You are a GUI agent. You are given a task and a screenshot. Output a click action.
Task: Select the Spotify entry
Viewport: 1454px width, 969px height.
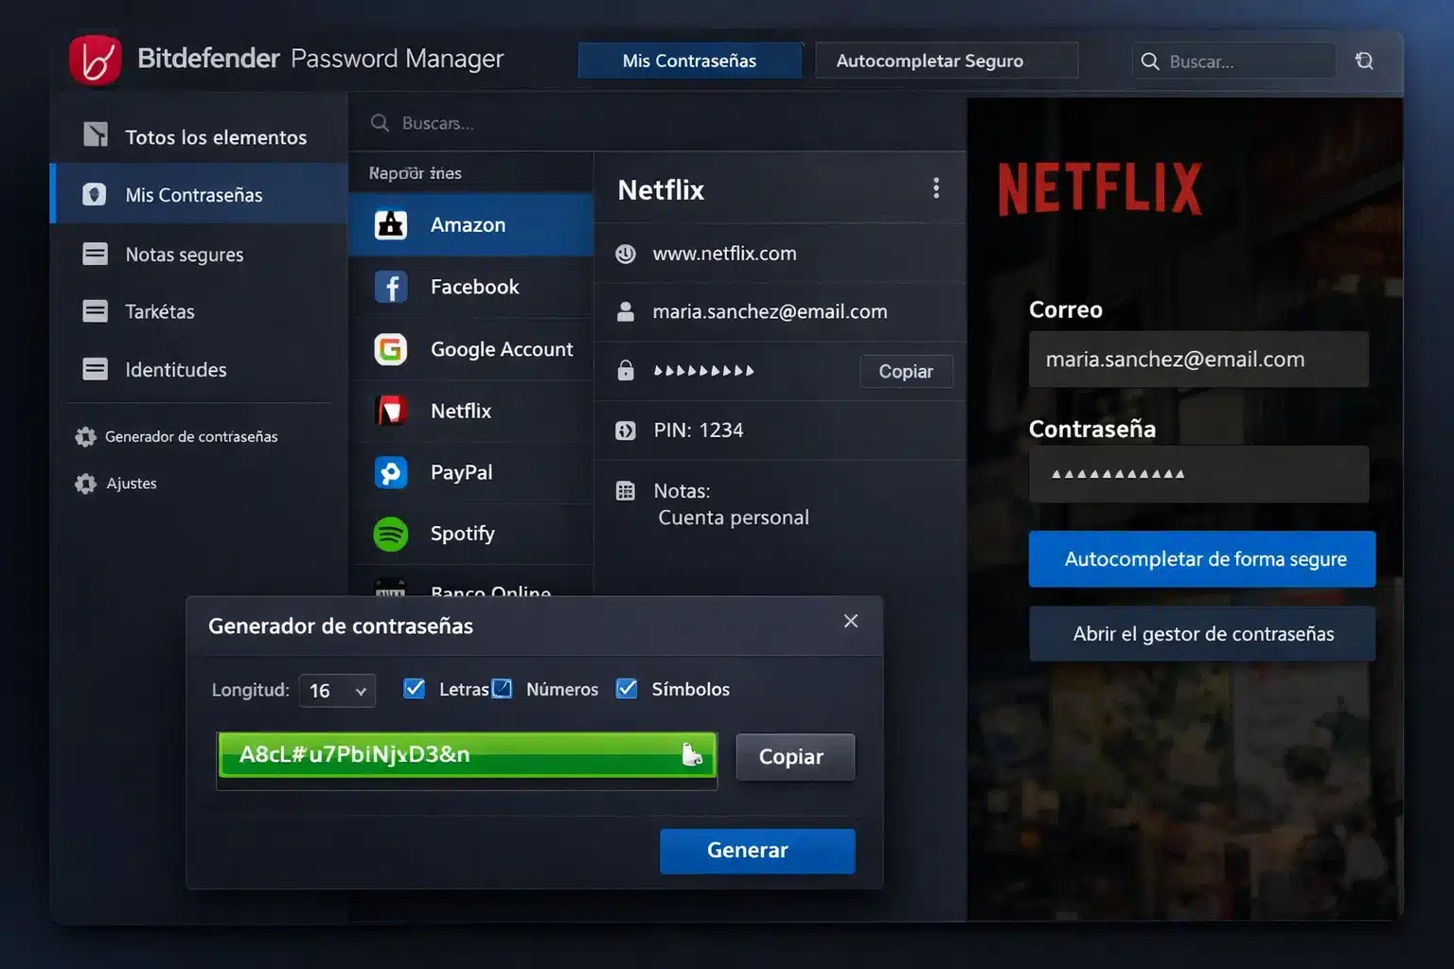463,533
